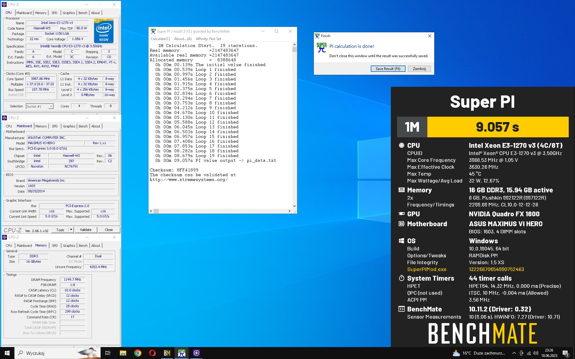Click BenchMate version section icon
This screenshot has width=575, height=359.
point(401,309)
